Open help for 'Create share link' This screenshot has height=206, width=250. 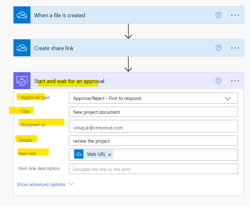[219, 48]
